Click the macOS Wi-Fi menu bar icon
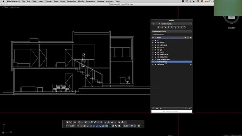This screenshot has height=136, width=242. 198,2
